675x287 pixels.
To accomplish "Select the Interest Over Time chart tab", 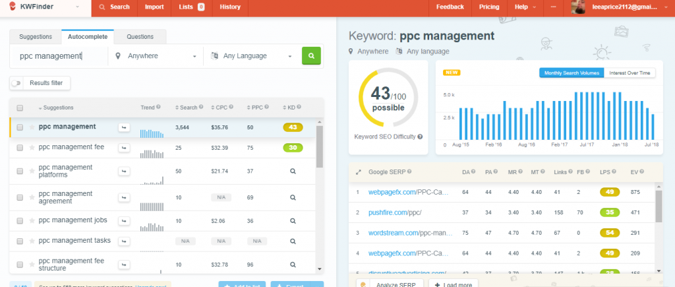I will point(630,73).
